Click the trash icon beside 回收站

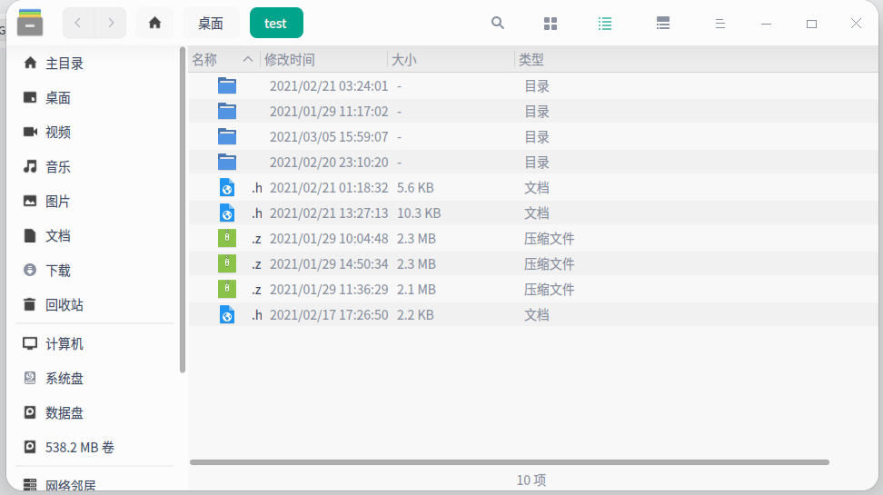pyautogui.click(x=30, y=304)
